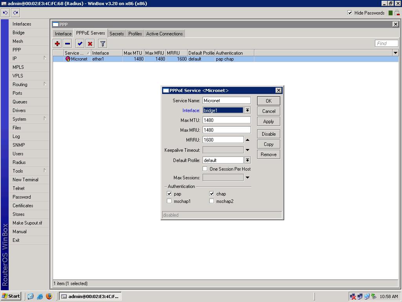
Task: Open column chooser dropdown in PPP table
Action: [395, 53]
